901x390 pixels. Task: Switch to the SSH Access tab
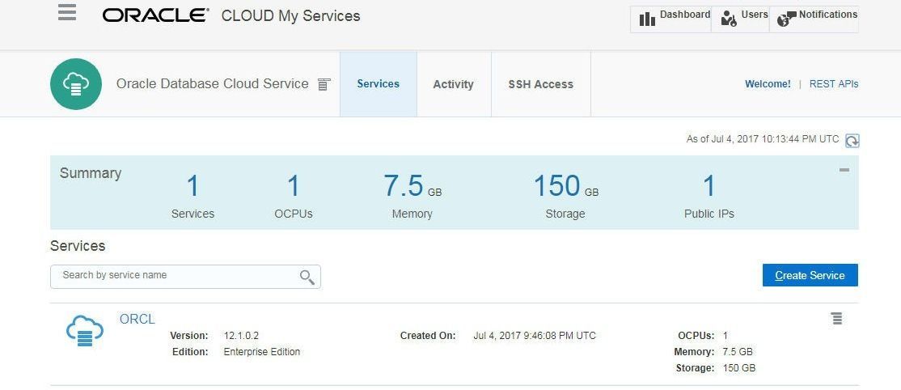tap(541, 84)
